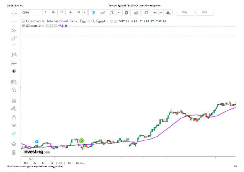Open the symbol title dropdown arrow

point(107,21)
